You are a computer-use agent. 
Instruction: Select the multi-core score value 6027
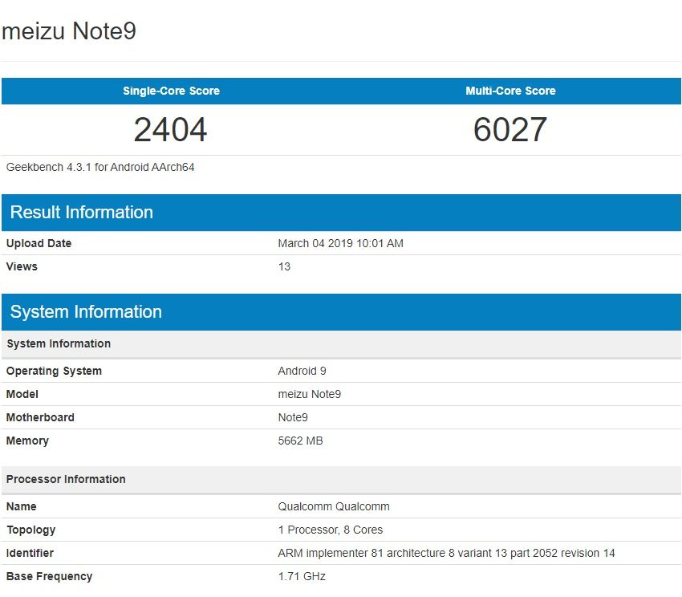(509, 129)
